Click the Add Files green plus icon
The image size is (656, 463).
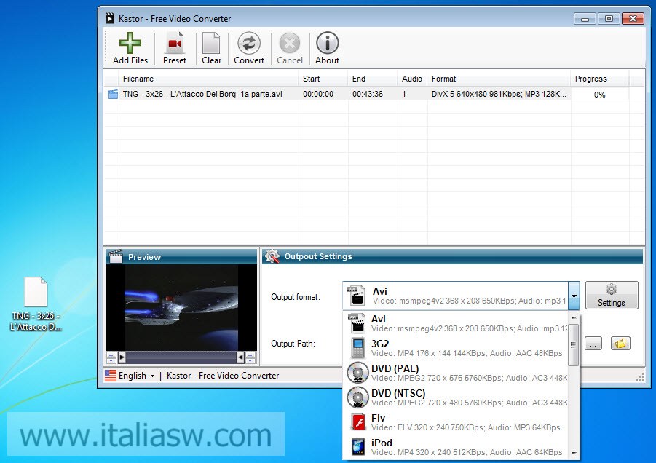pyautogui.click(x=130, y=43)
